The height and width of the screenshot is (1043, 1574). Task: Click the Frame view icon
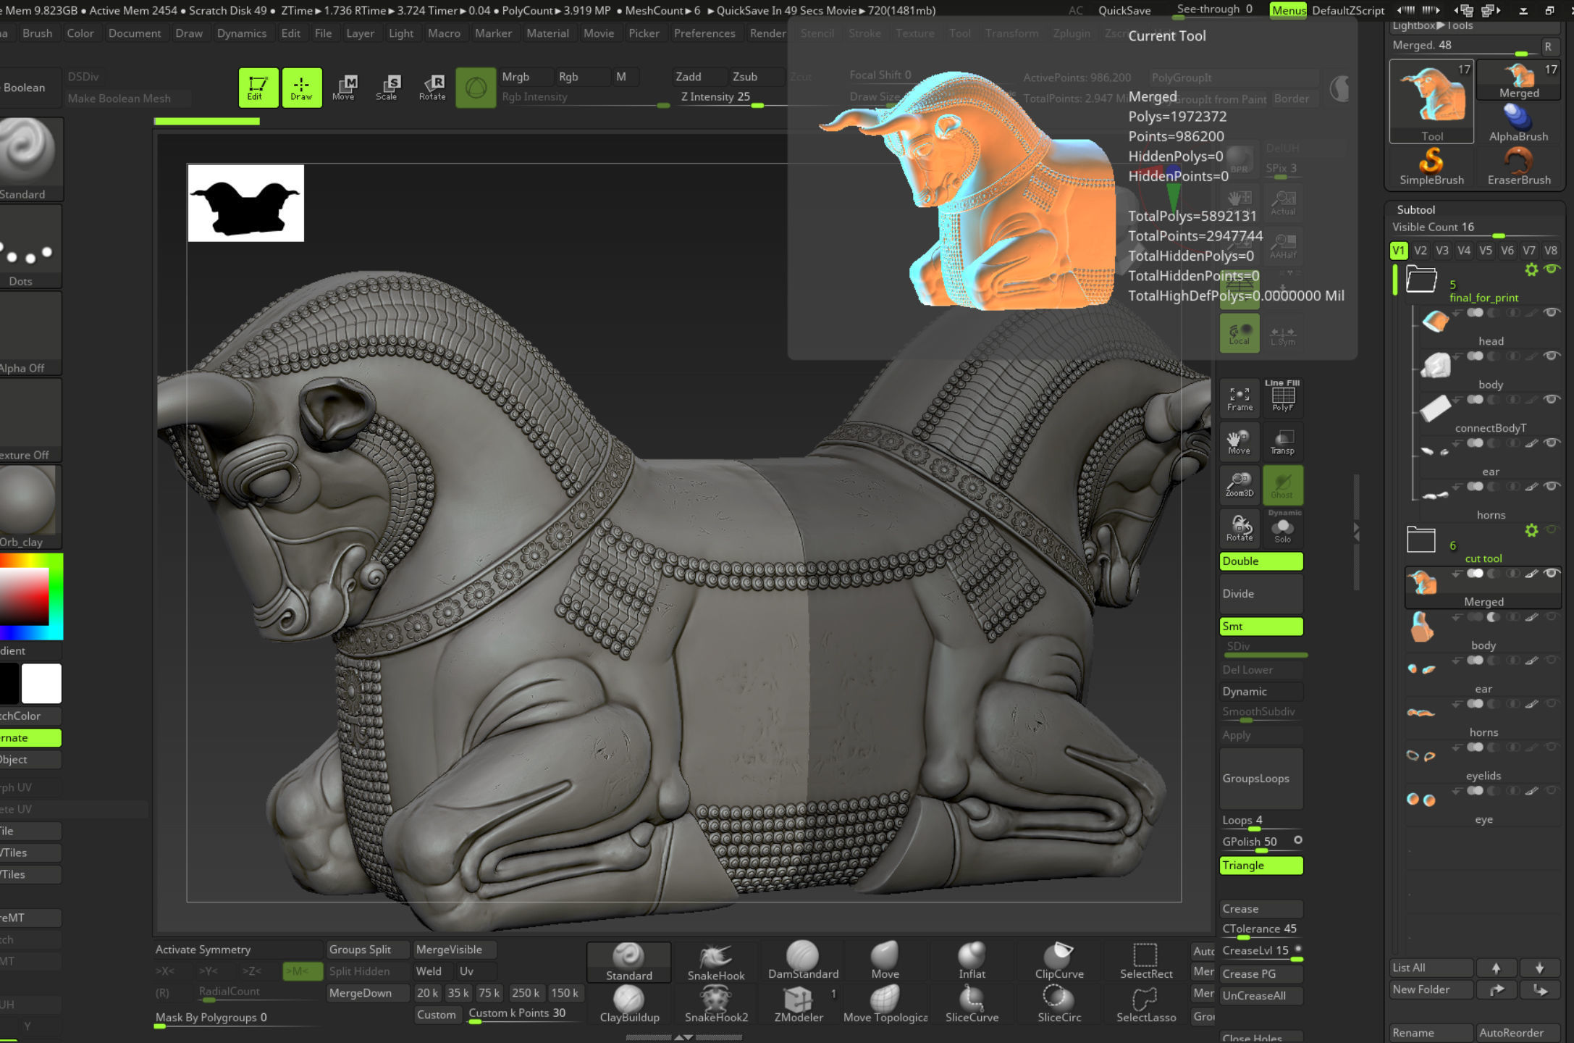(1240, 398)
